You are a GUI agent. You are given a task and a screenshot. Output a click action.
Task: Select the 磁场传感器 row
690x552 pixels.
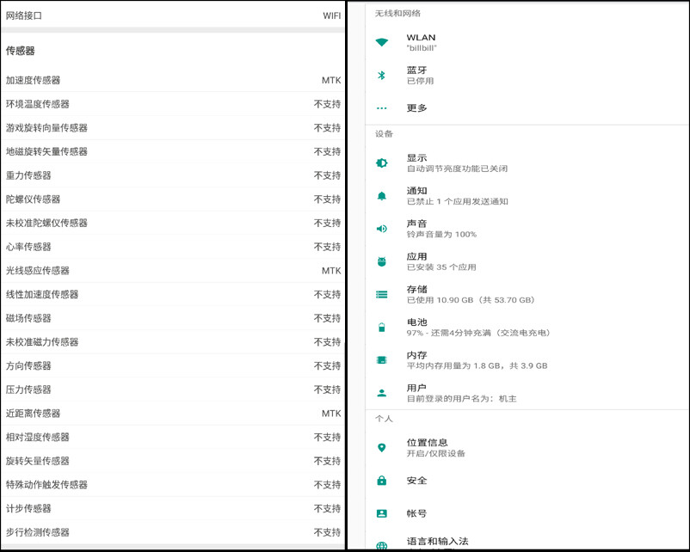click(173, 317)
